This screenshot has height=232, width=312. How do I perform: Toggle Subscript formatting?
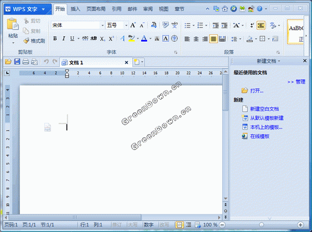point(102,39)
